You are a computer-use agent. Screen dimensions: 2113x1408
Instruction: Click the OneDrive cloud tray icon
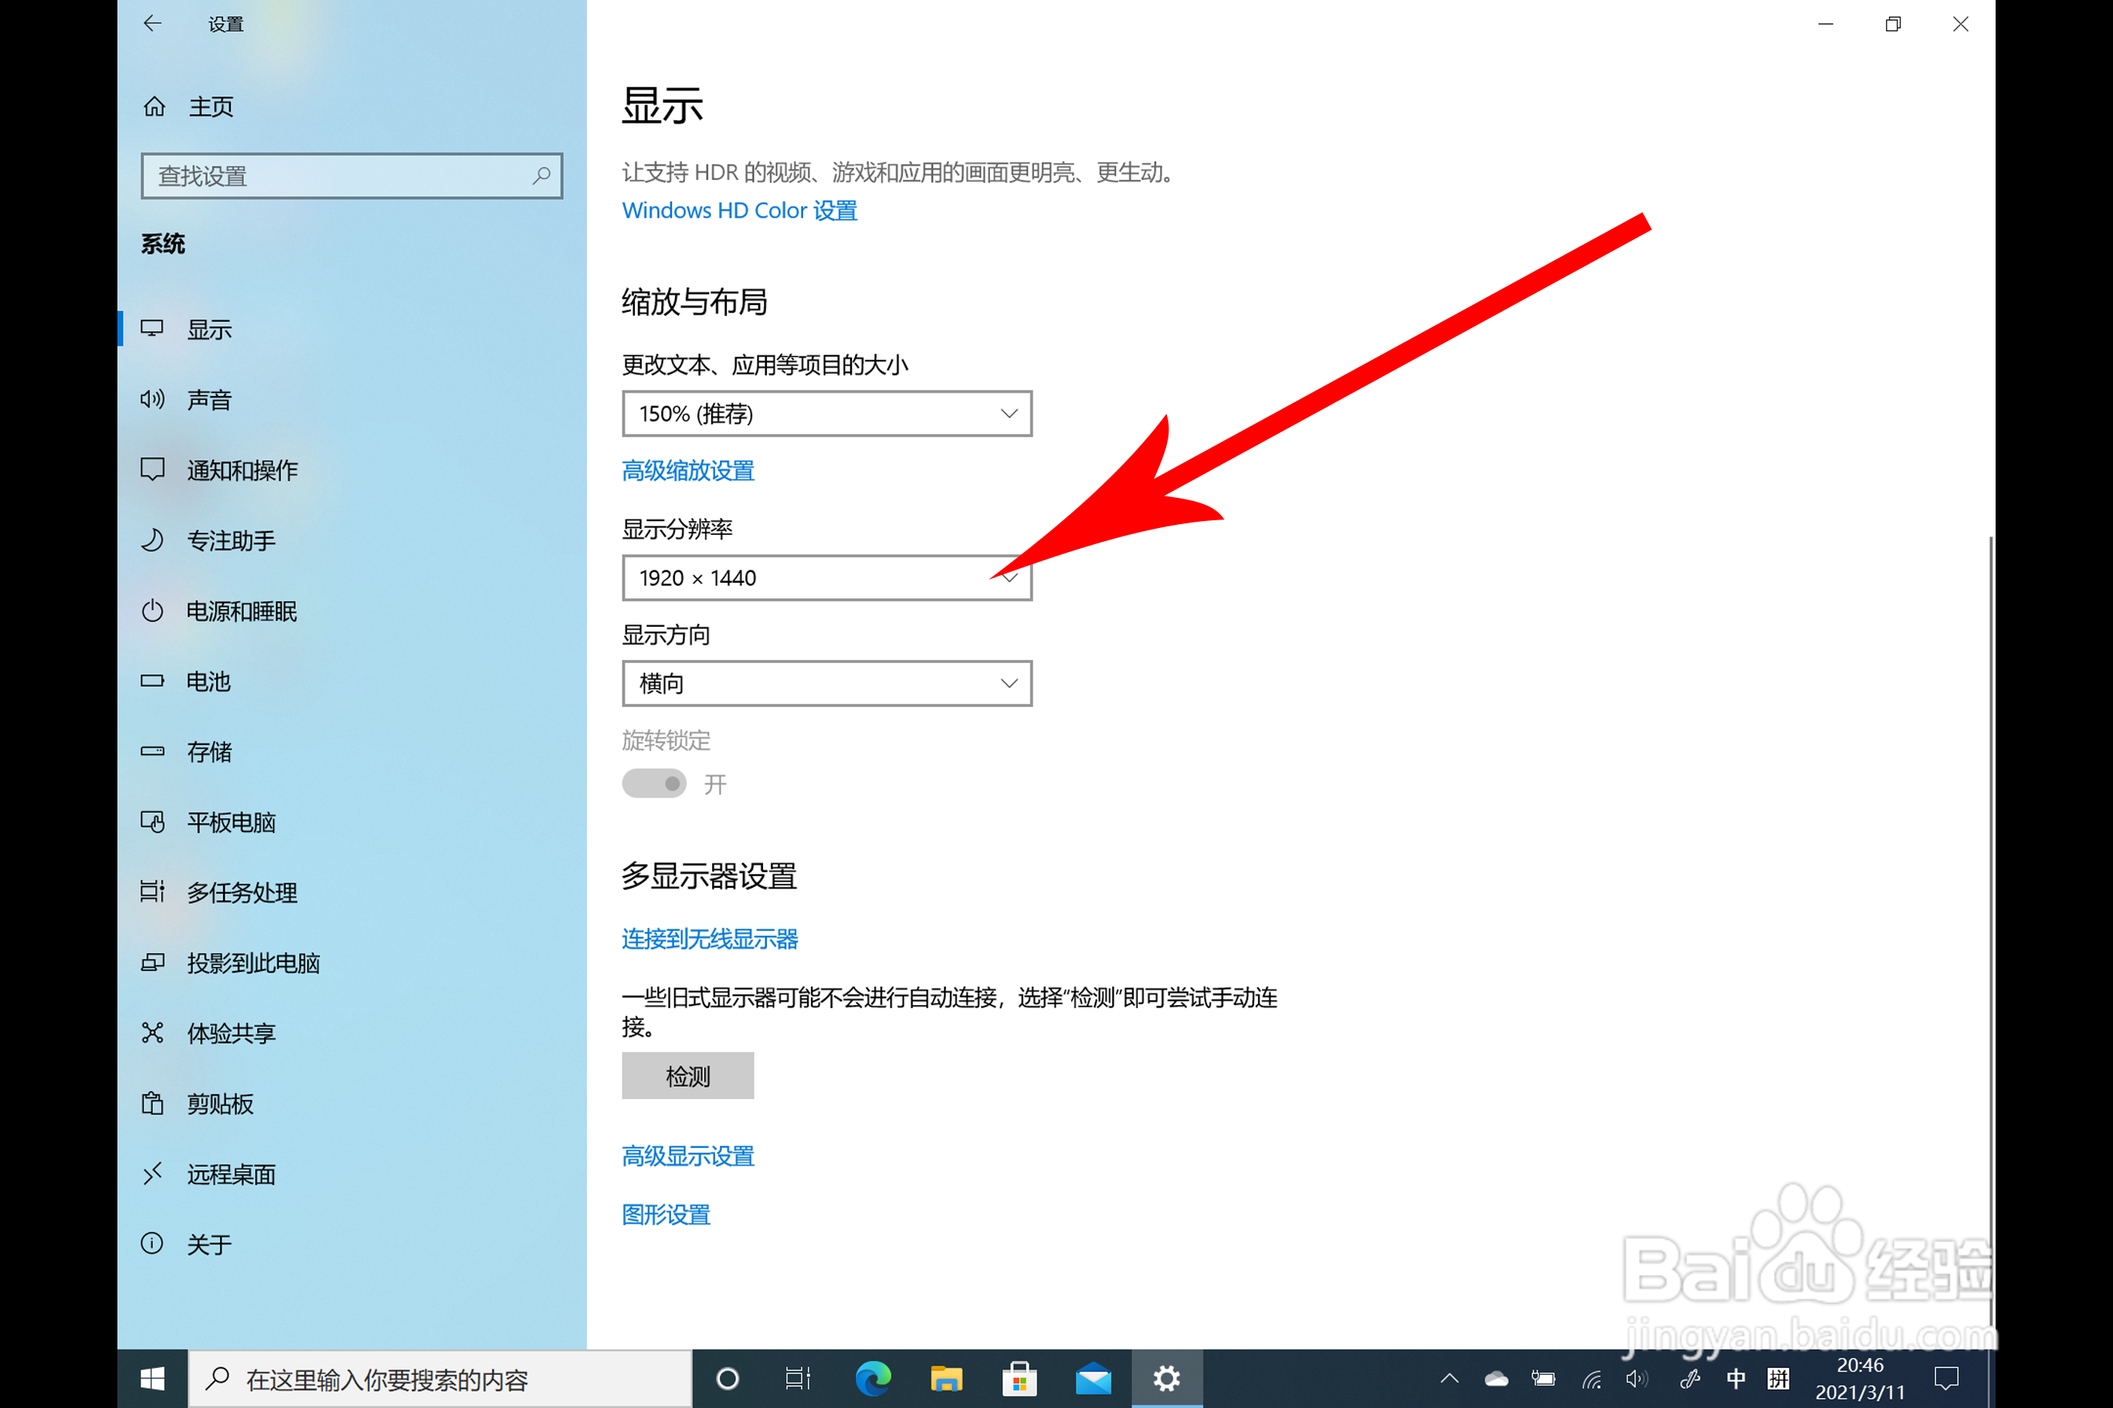[x=1496, y=1379]
